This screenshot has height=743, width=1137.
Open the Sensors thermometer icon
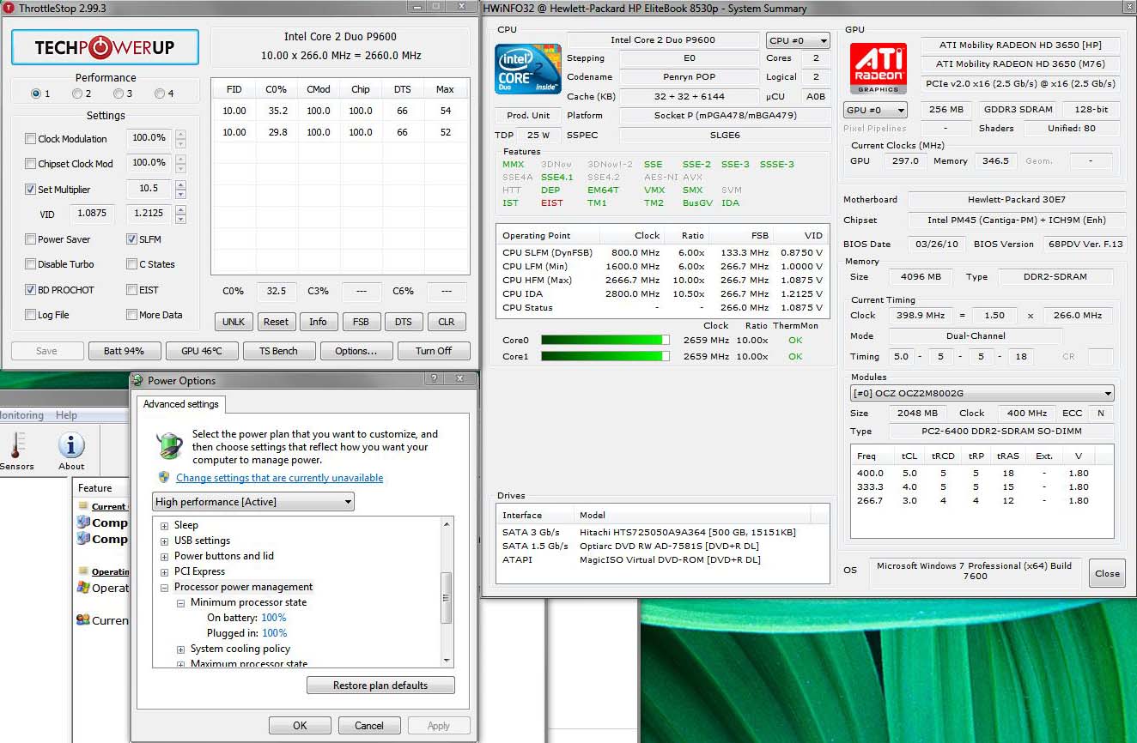pos(15,452)
